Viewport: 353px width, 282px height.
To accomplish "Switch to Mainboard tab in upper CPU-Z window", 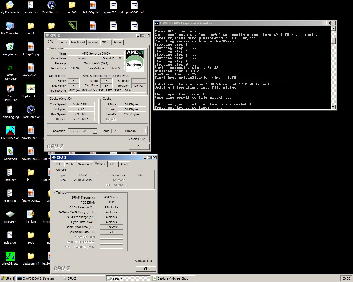I will [78, 42].
